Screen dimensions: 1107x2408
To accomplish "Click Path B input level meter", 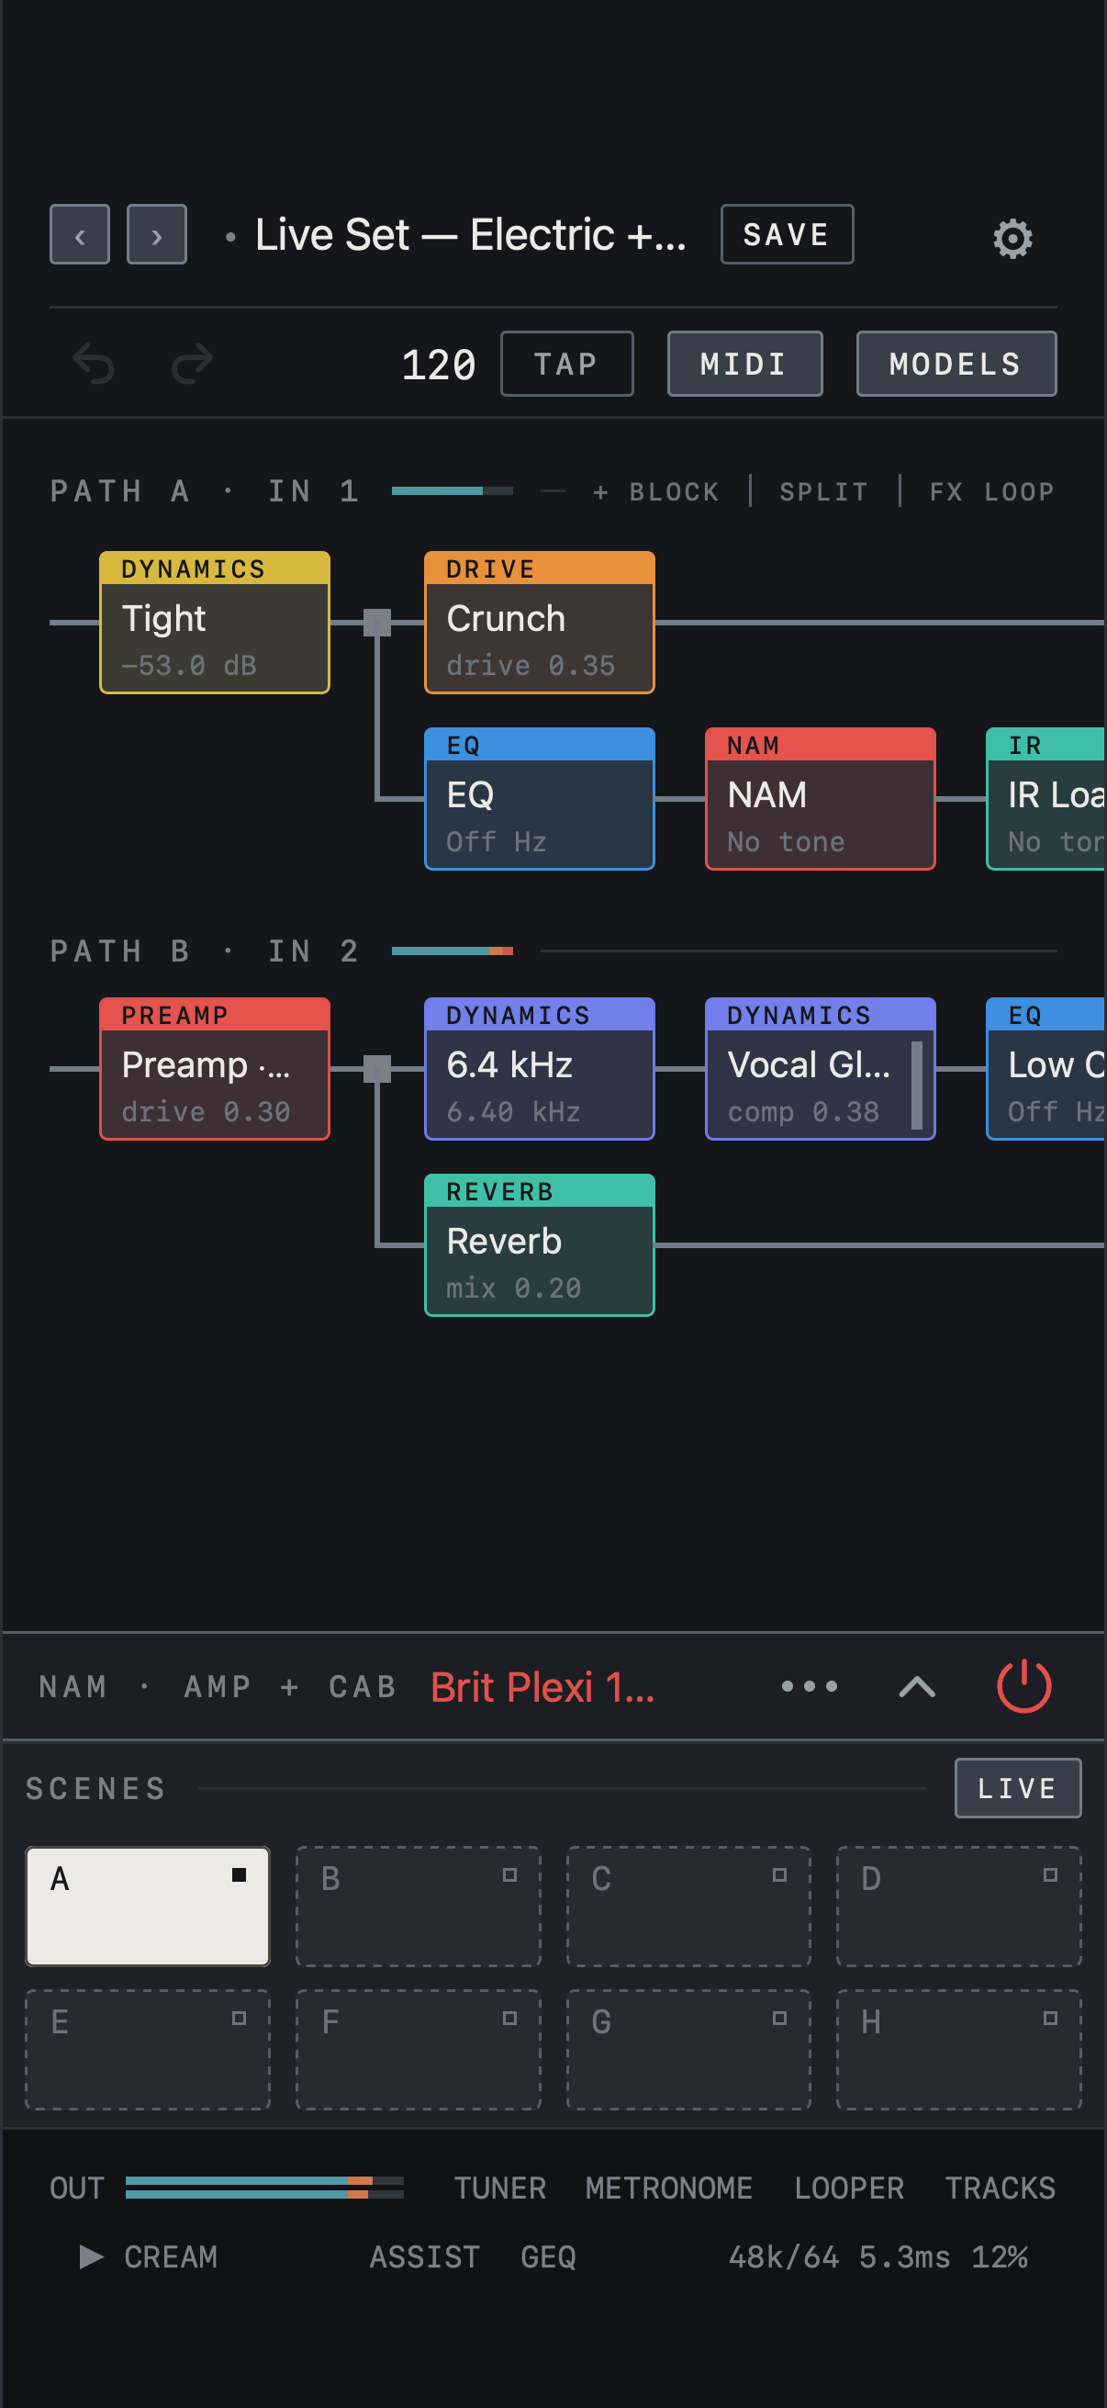I will tap(453, 951).
